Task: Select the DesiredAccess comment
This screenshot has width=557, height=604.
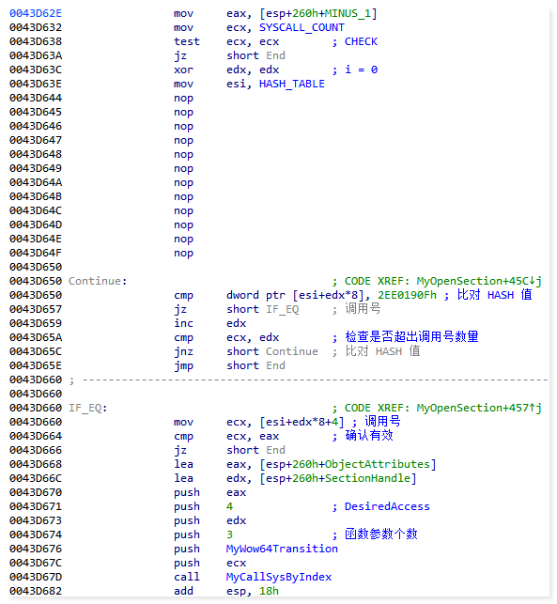Action: coord(387,506)
